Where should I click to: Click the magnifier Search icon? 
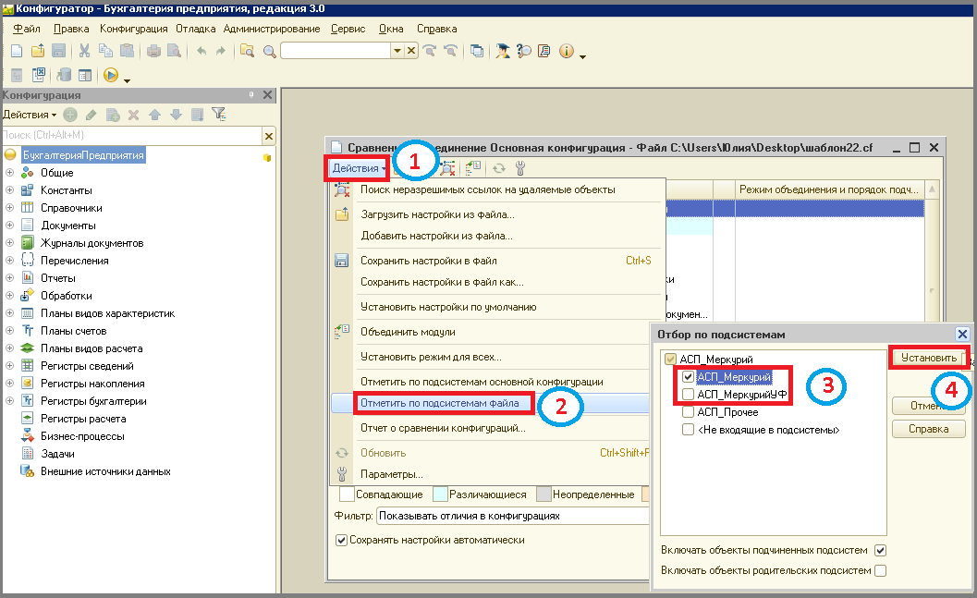click(x=269, y=52)
